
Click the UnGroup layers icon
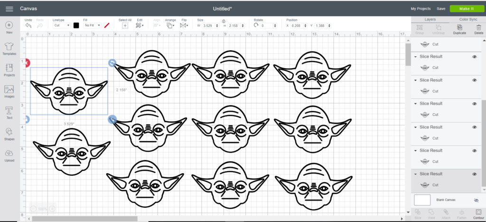coord(438,29)
